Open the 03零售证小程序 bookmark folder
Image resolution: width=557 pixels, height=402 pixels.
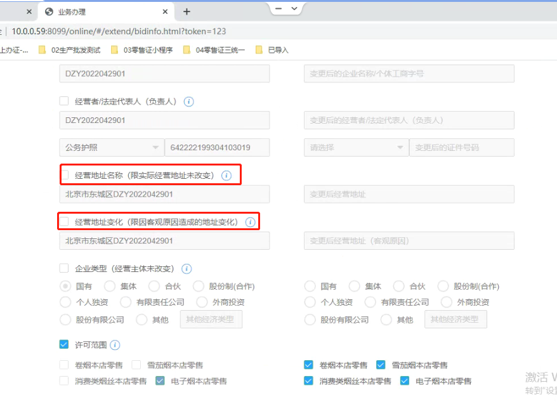coord(141,50)
